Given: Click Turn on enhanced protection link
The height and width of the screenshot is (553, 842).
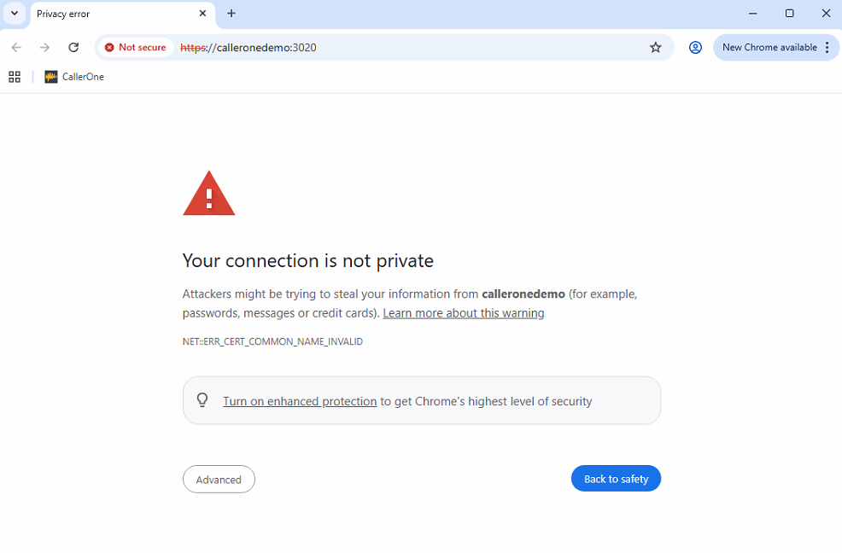Looking at the screenshot, I should [299, 401].
